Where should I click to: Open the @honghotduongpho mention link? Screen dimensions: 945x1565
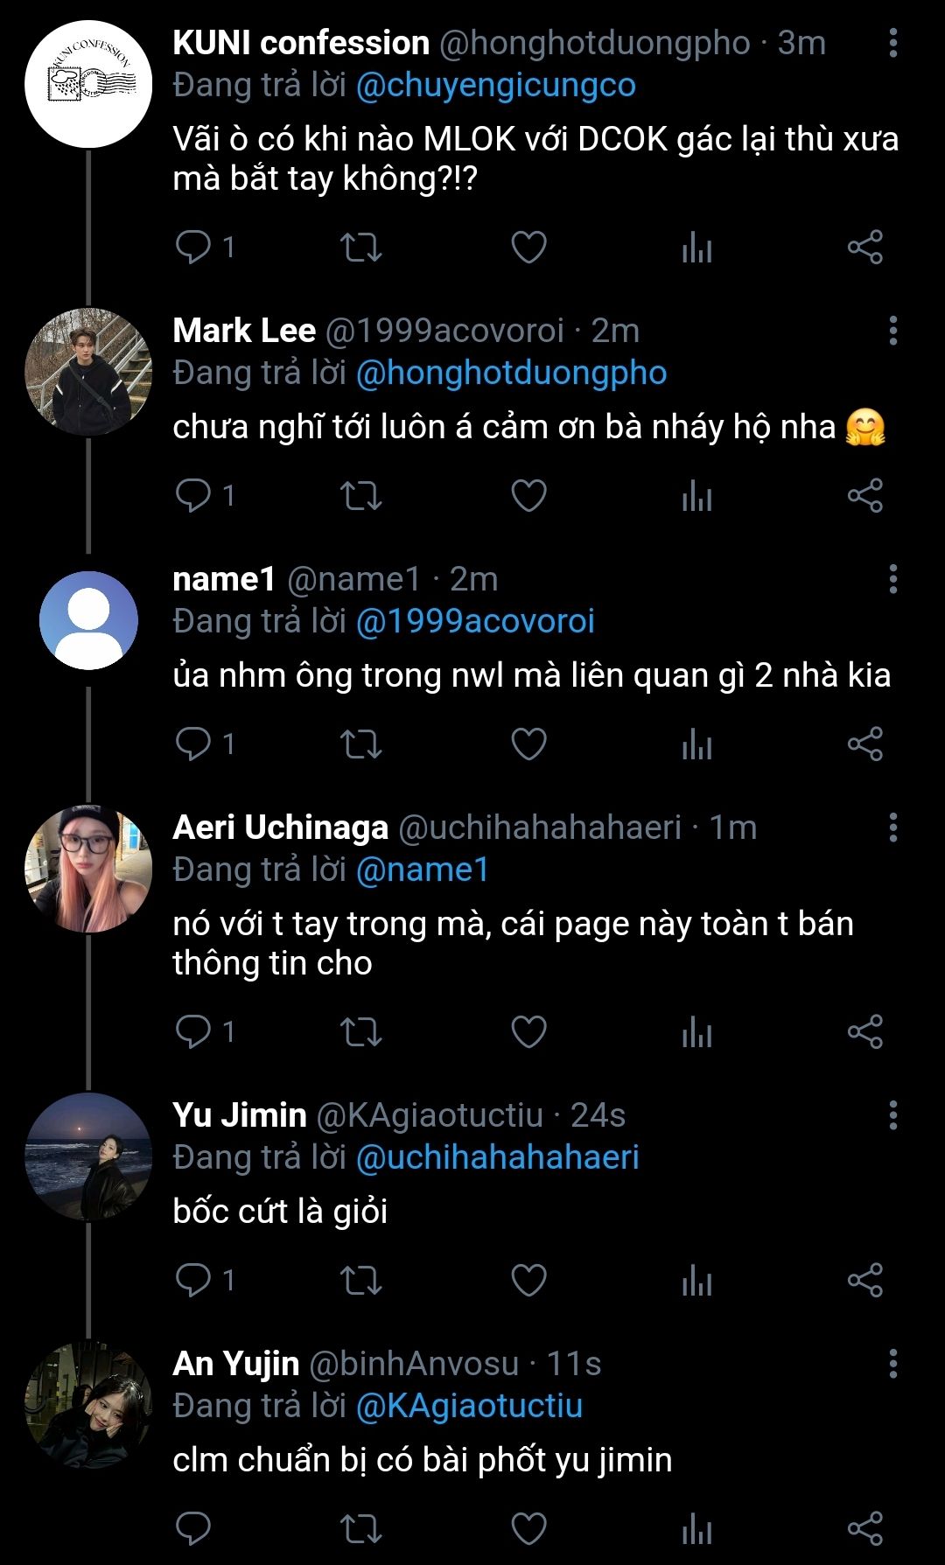coord(511,374)
